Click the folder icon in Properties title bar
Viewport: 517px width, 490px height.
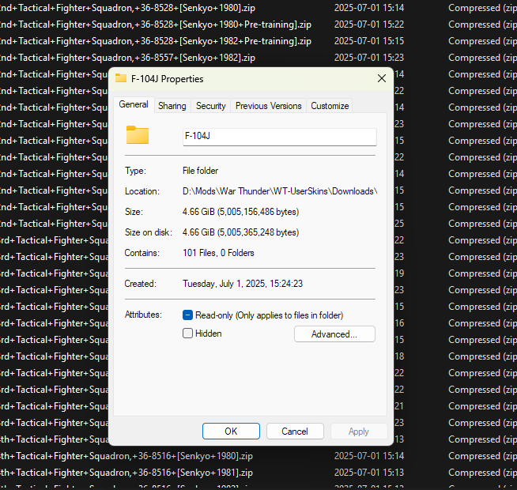[x=121, y=78]
